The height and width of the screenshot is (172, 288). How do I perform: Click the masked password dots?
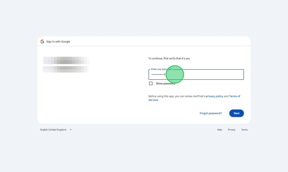(158, 75)
